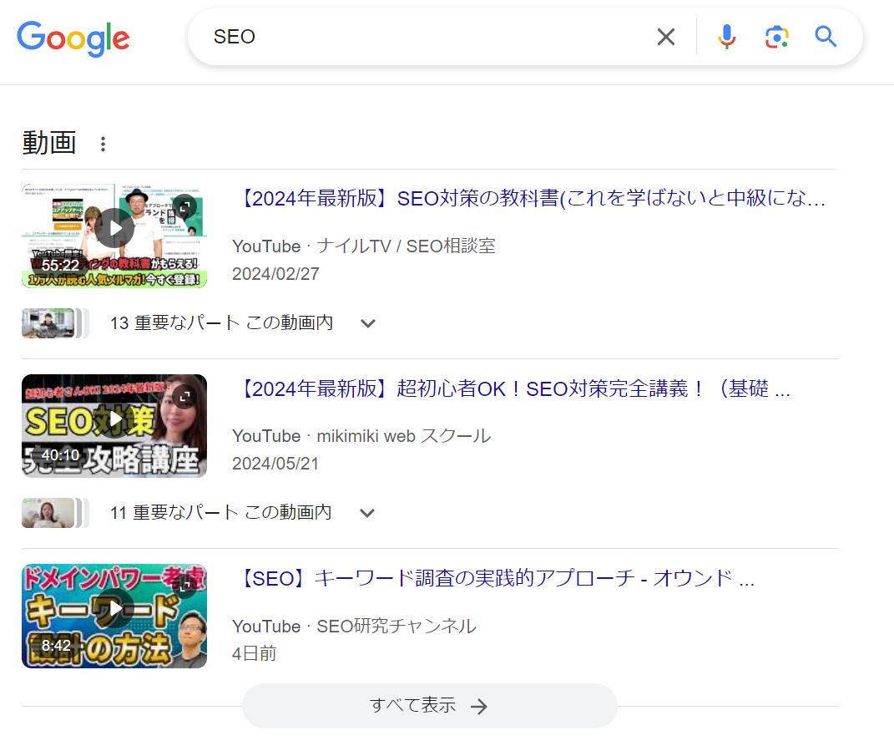Click inside the search input field
This screenshot has width=894, height=741.
[x=417, y=37]
